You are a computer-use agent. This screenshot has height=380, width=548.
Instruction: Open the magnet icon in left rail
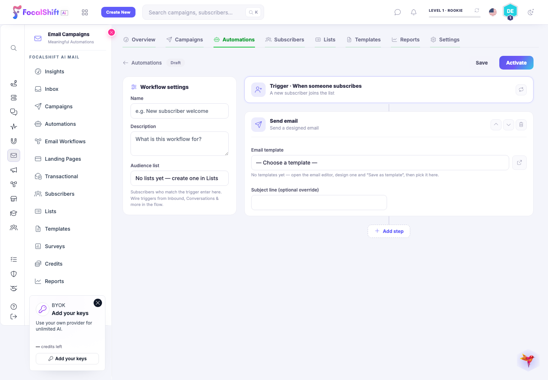coord(14,141)
